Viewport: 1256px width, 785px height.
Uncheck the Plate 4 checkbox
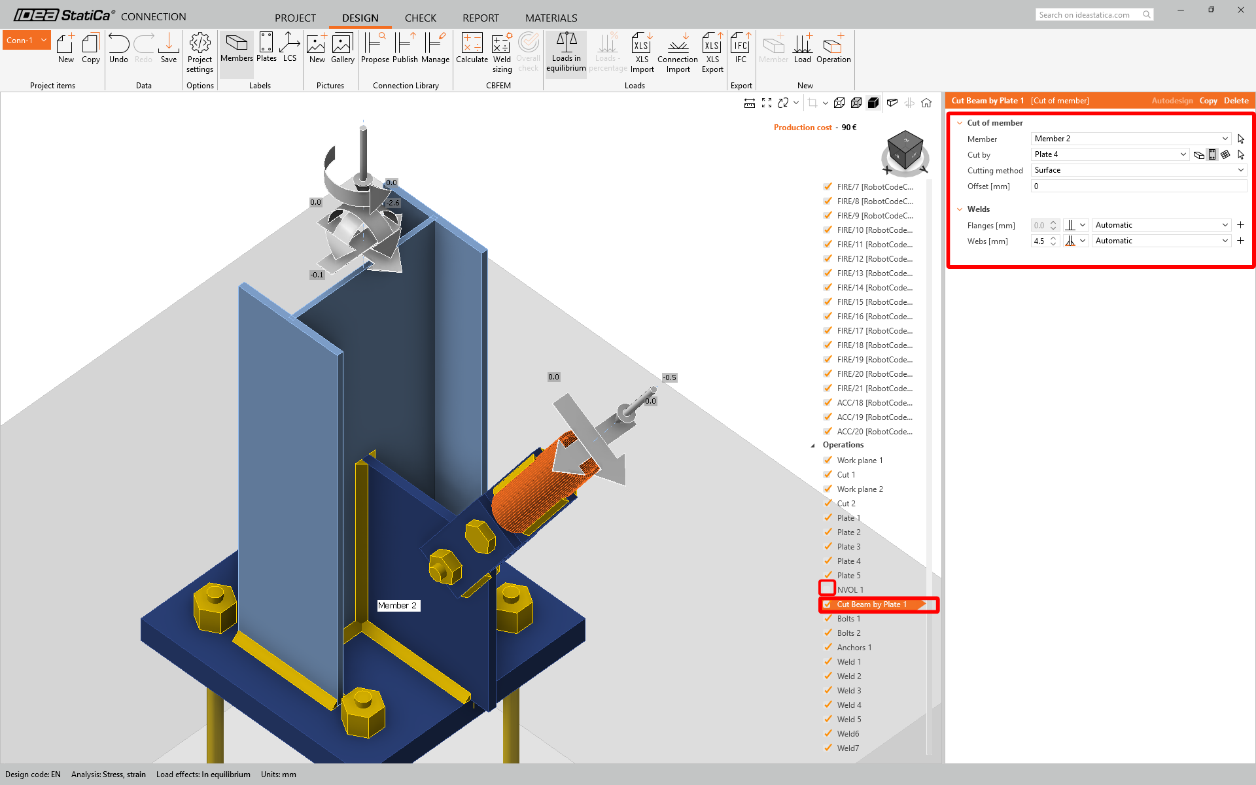click(828, 561)
